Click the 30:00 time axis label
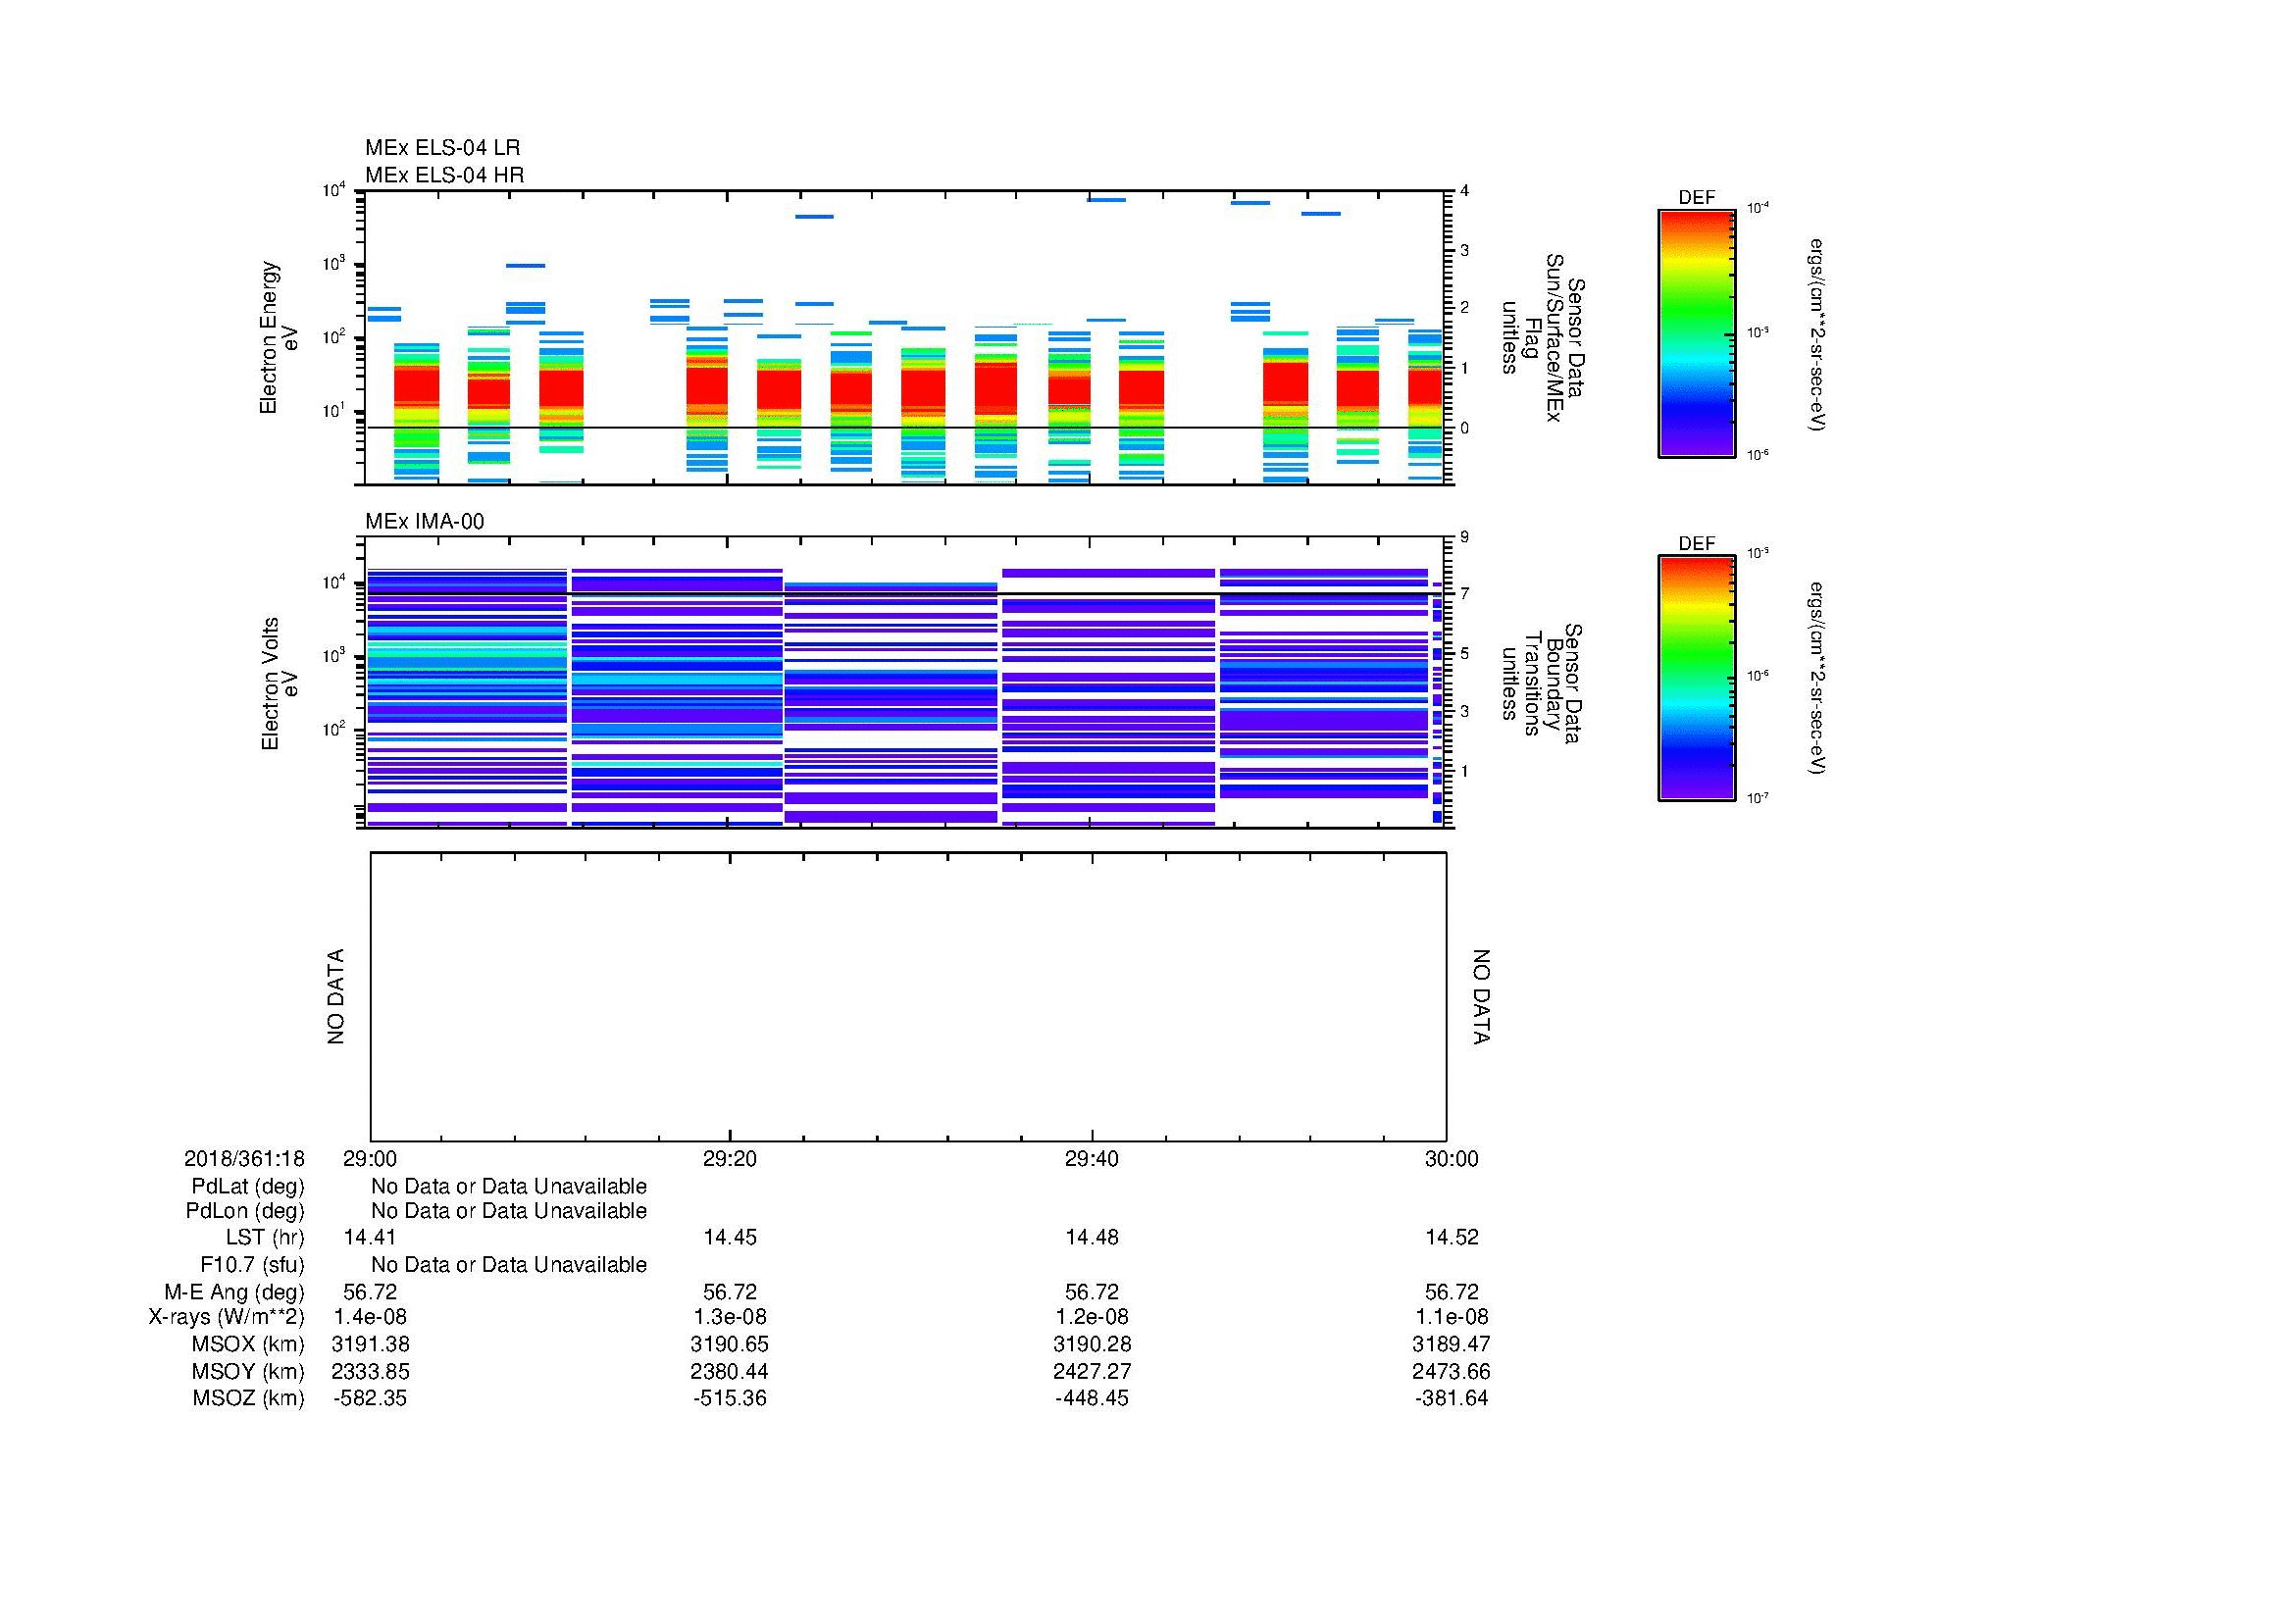 pyautogui.click(x=1451, y=1158)
